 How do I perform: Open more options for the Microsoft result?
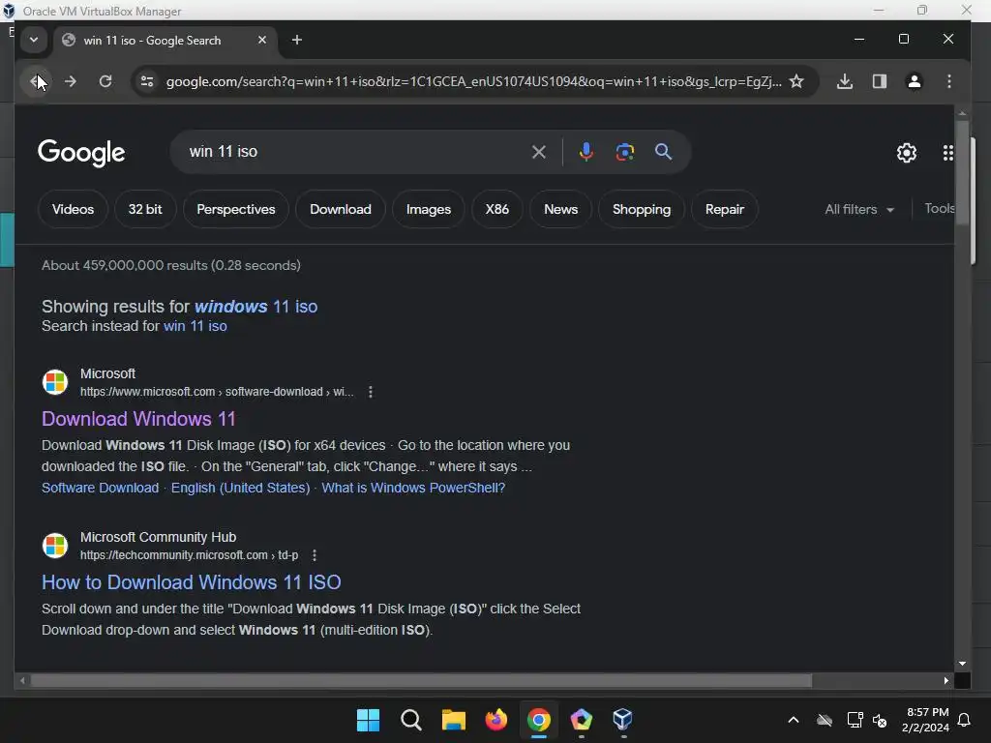tap(371, 392)
